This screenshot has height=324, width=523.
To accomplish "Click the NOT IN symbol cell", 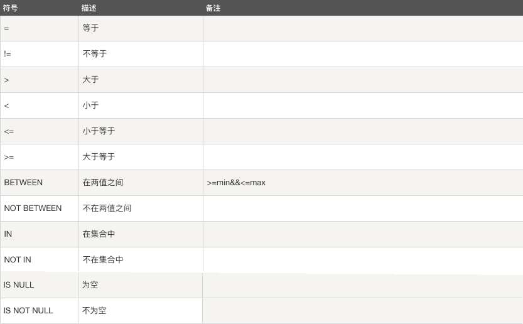I will [x=18, y=259].
